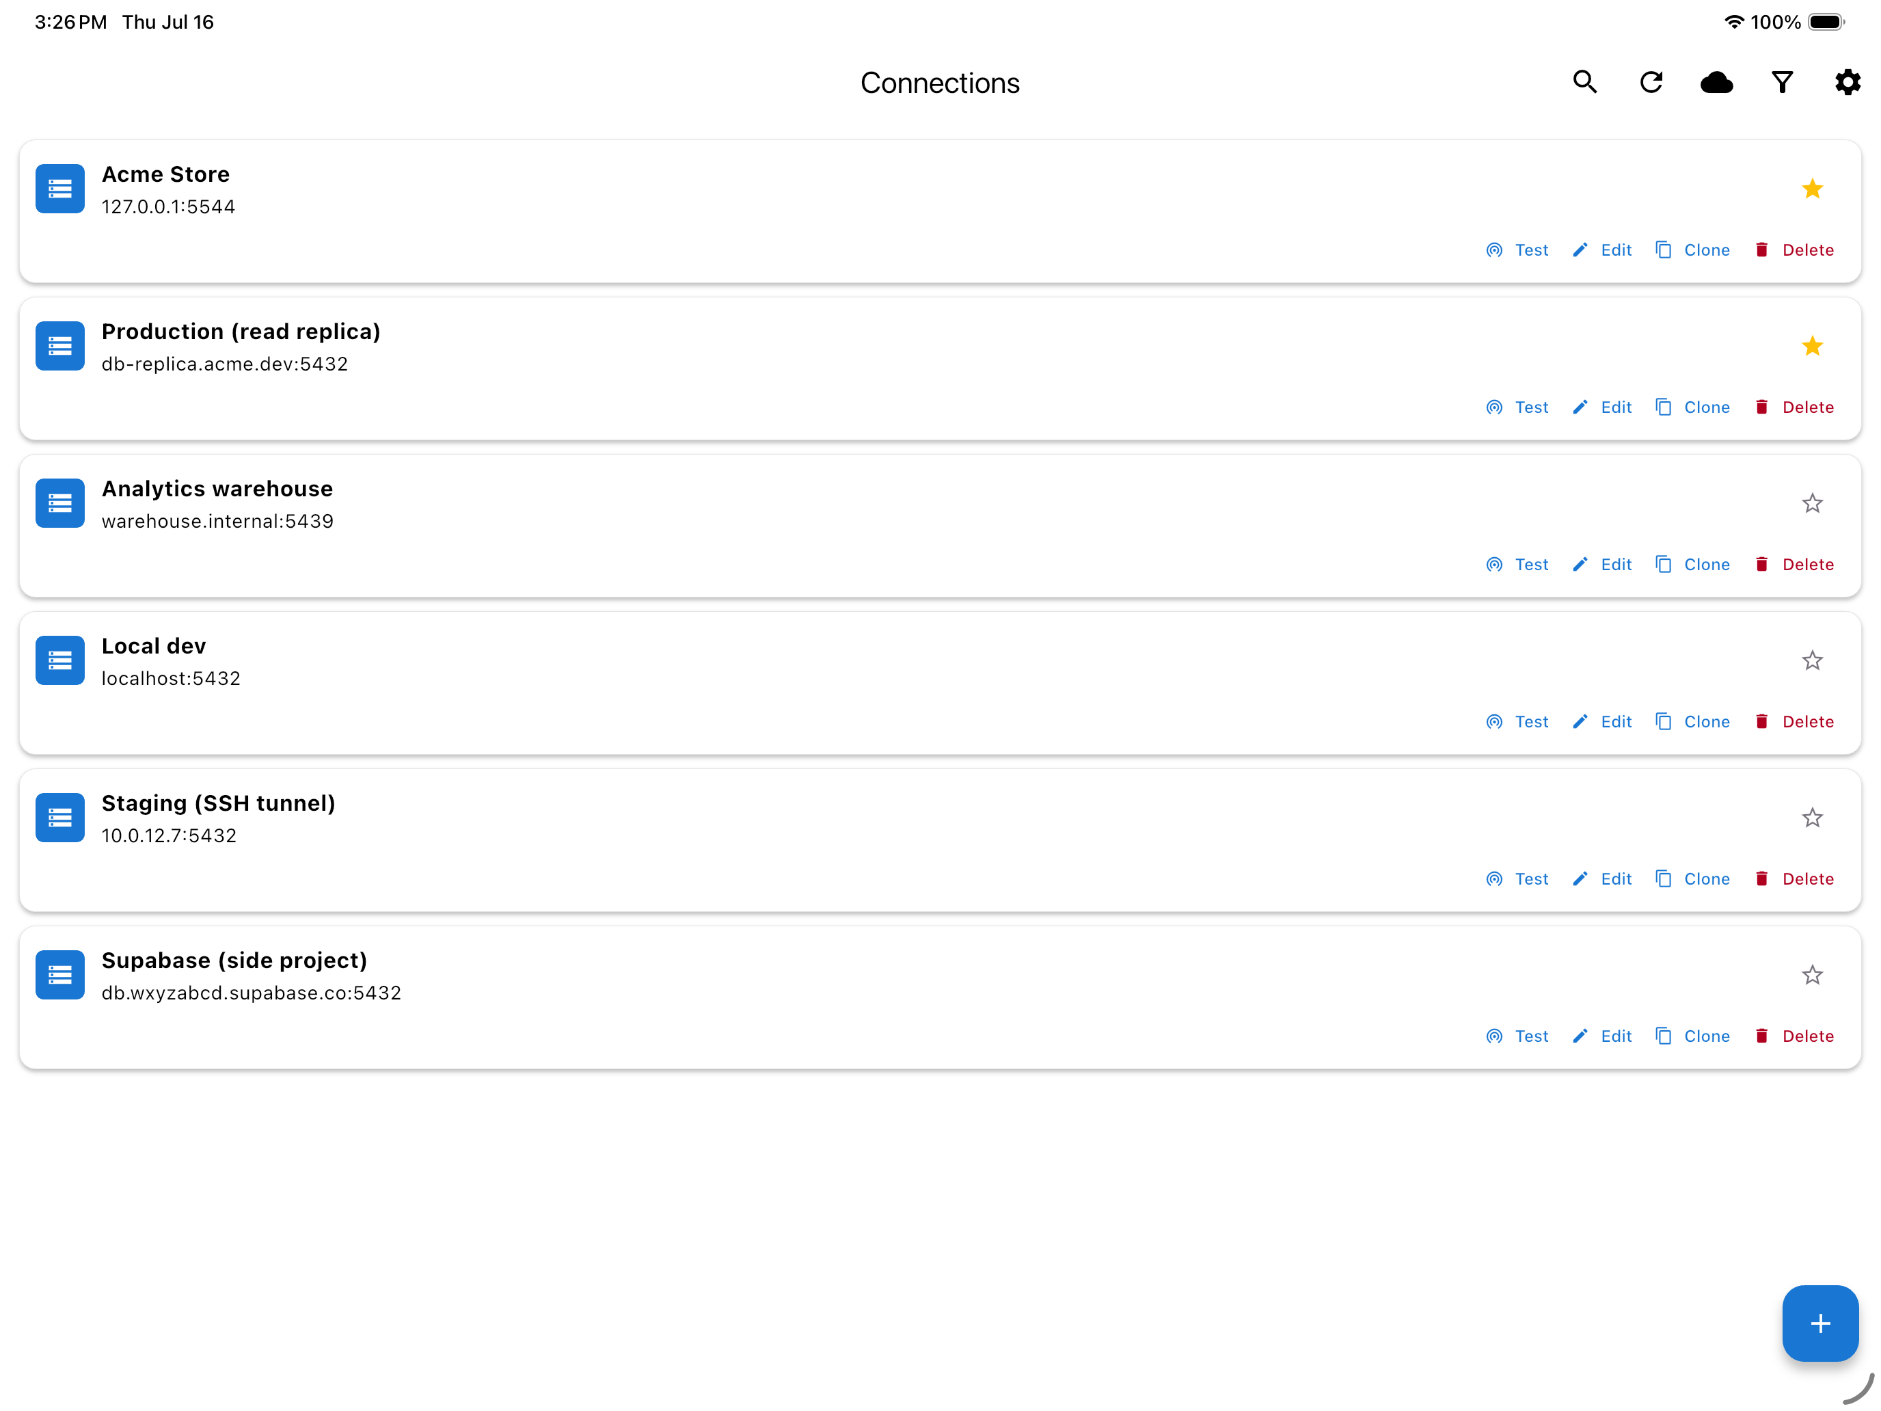Open the Local dev title
1881x1411 pixels.
click(x=153, y=647)
